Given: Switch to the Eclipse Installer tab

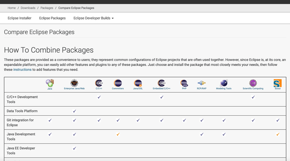Looking at the screenshot, I should pos(20,18).
